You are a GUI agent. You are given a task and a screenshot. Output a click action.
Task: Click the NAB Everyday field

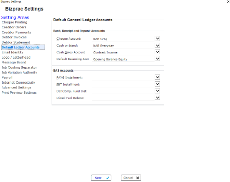[x=123, y=46]
